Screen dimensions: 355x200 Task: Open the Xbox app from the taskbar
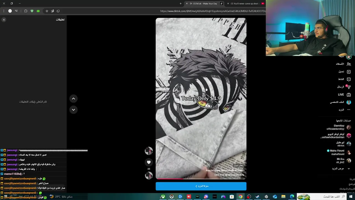click(x=163, y=197)
